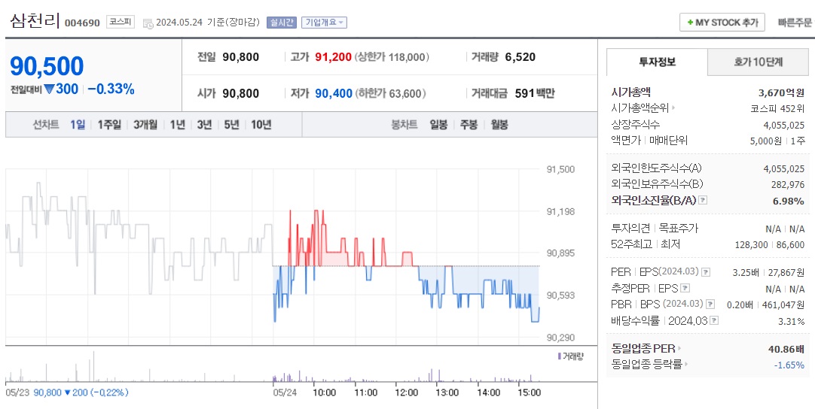This screenshot has height=409, width=815.
Task: Click the 코스피 452위 ranking value
Action: (777, 108)
